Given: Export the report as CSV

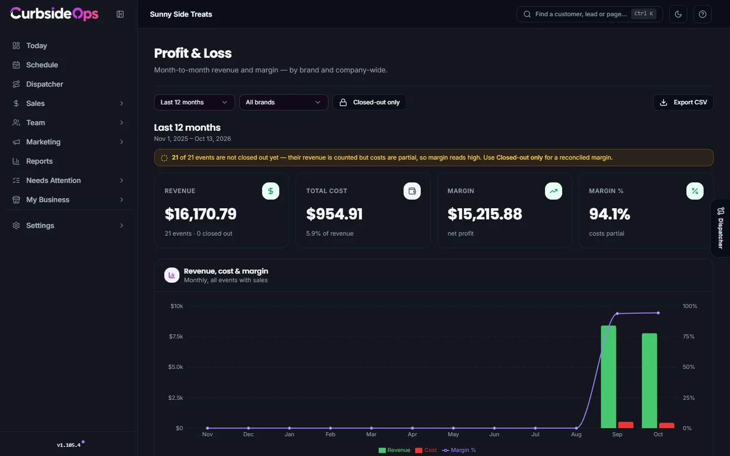Looking at the screenshot, I should [x=683, y=102].
